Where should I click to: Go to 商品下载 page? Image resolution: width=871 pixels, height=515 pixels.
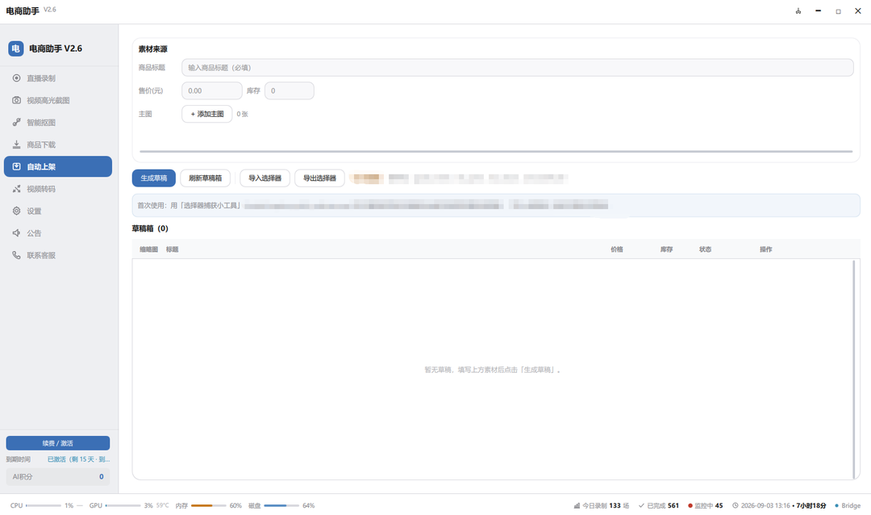[x=58, y=144]
